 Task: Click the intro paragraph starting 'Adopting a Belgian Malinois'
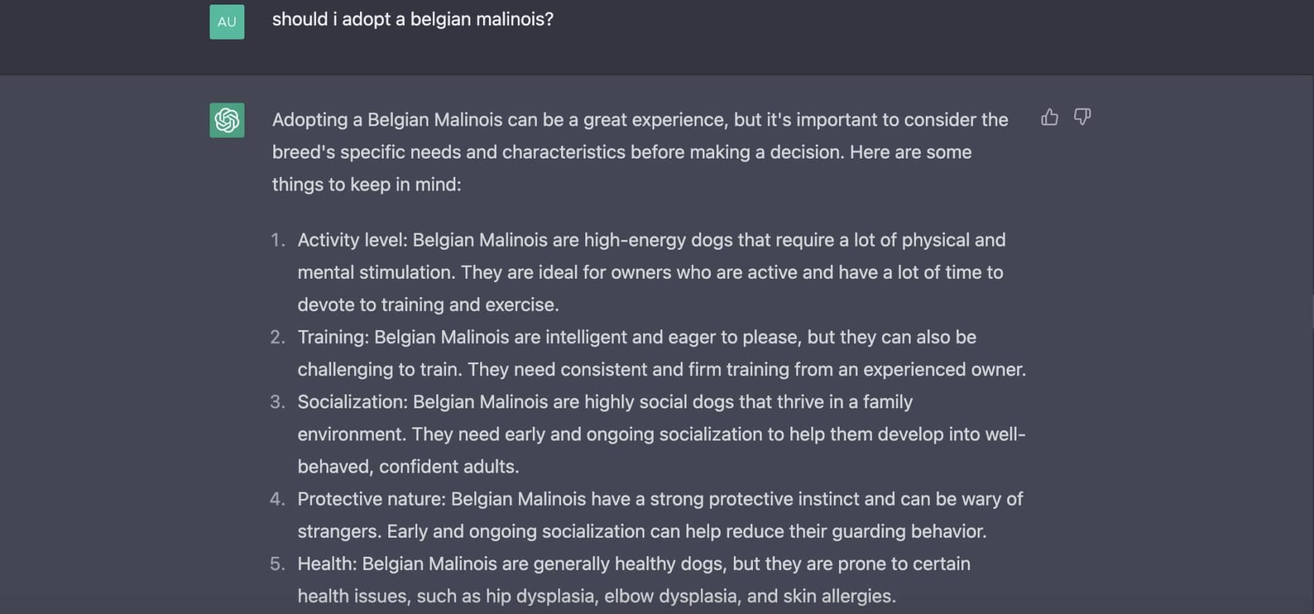click(640, 152)
